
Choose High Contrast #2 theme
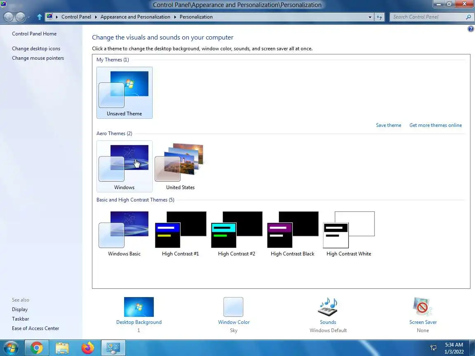click(237, 234)
